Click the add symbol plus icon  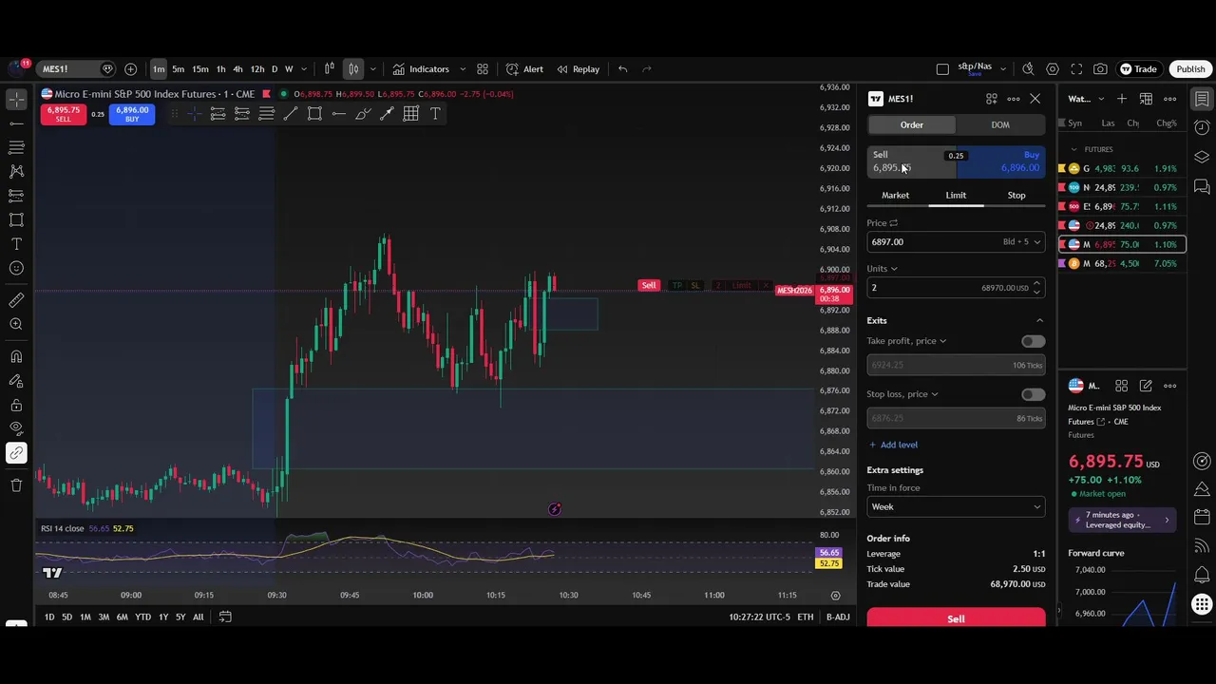[130, 69]
